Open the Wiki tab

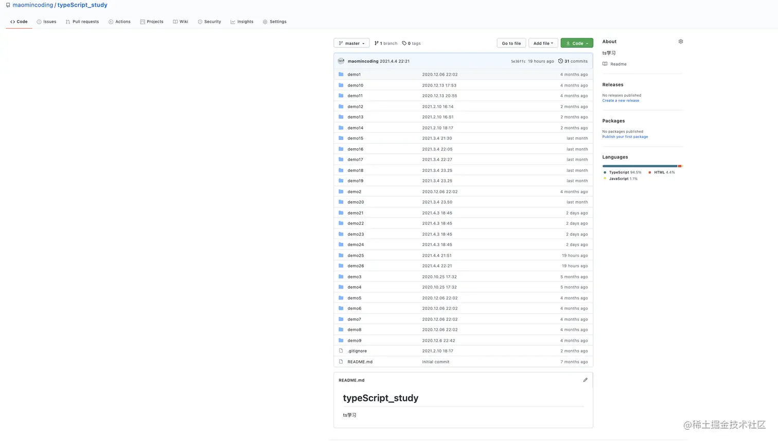(x=181, y=22)
